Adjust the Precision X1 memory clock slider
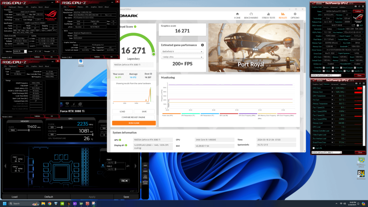Viewport: 368px width, 207px height. [29, 130]
